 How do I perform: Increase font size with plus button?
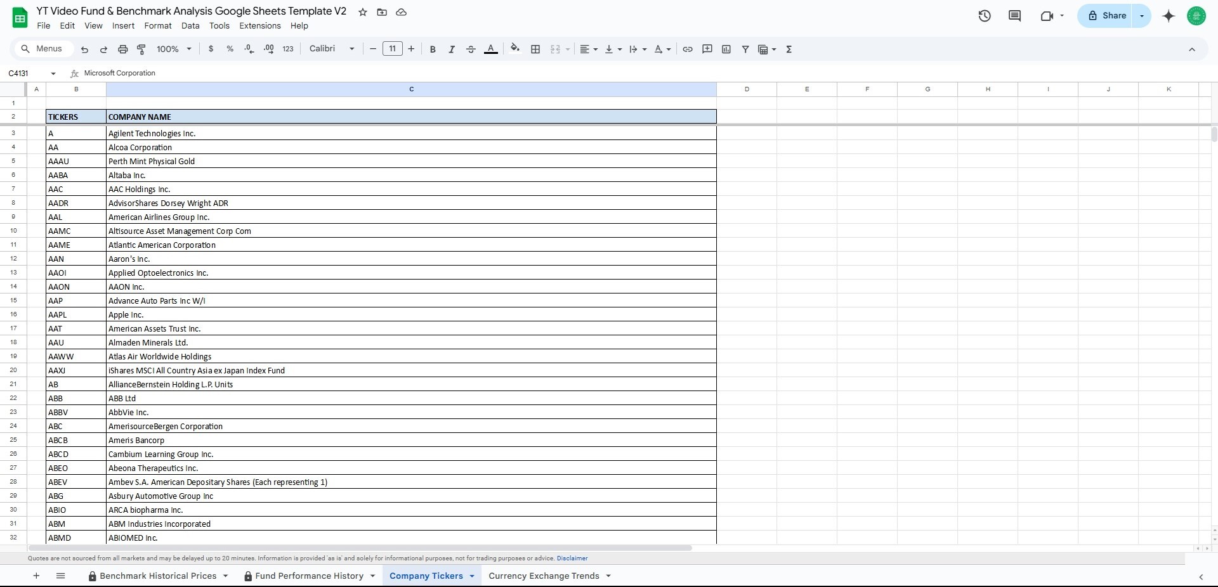click(x=411, y=49)
